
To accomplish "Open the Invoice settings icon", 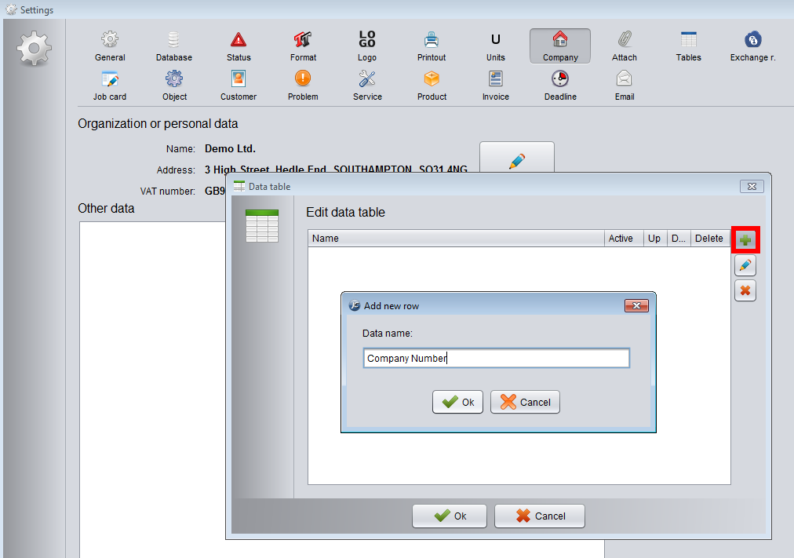I will coord(495,85).
